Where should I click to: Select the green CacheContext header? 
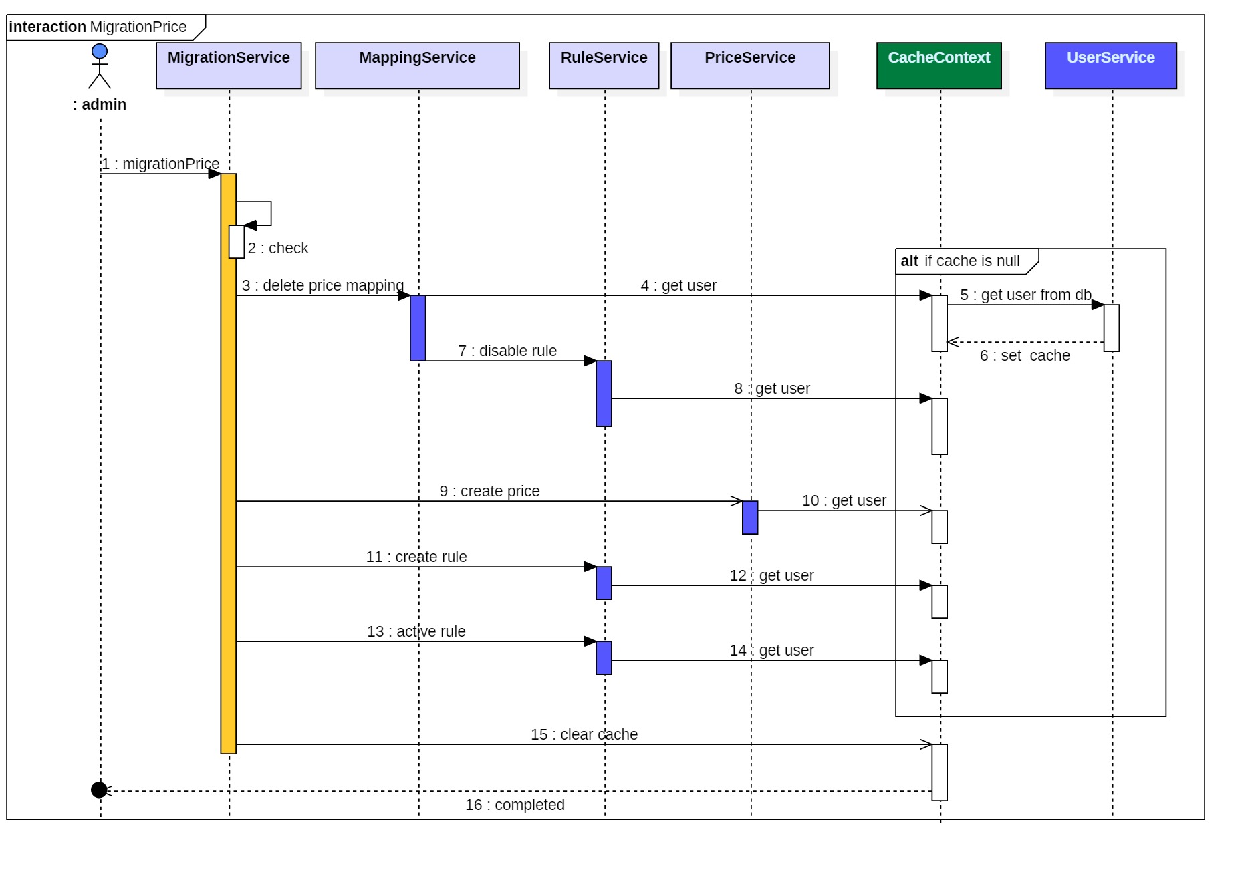[x=939, y=65]
